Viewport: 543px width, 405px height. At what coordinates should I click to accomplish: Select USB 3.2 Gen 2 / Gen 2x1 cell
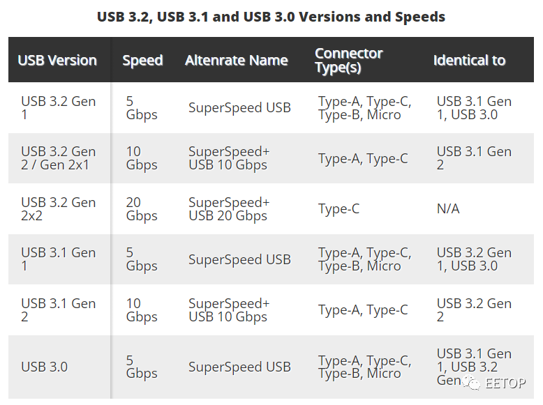pyautogui.click(x=58, y=158)
